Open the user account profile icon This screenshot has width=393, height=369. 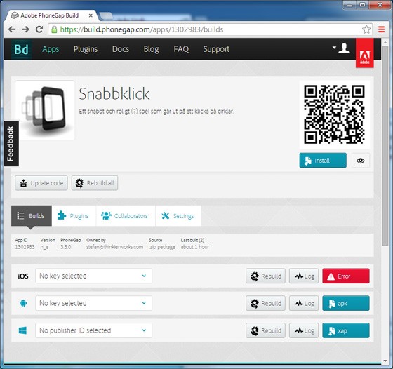click(344, 48)
